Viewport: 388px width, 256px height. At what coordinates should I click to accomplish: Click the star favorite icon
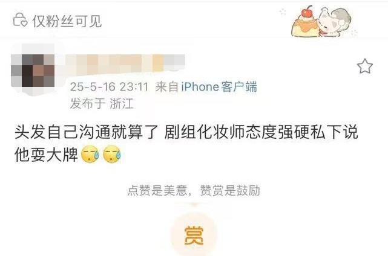[x=365, y=66]
